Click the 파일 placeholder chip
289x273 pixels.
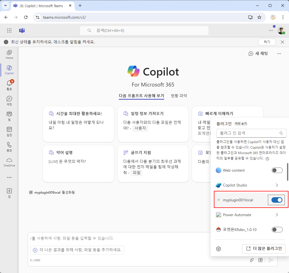pos(136,172)
